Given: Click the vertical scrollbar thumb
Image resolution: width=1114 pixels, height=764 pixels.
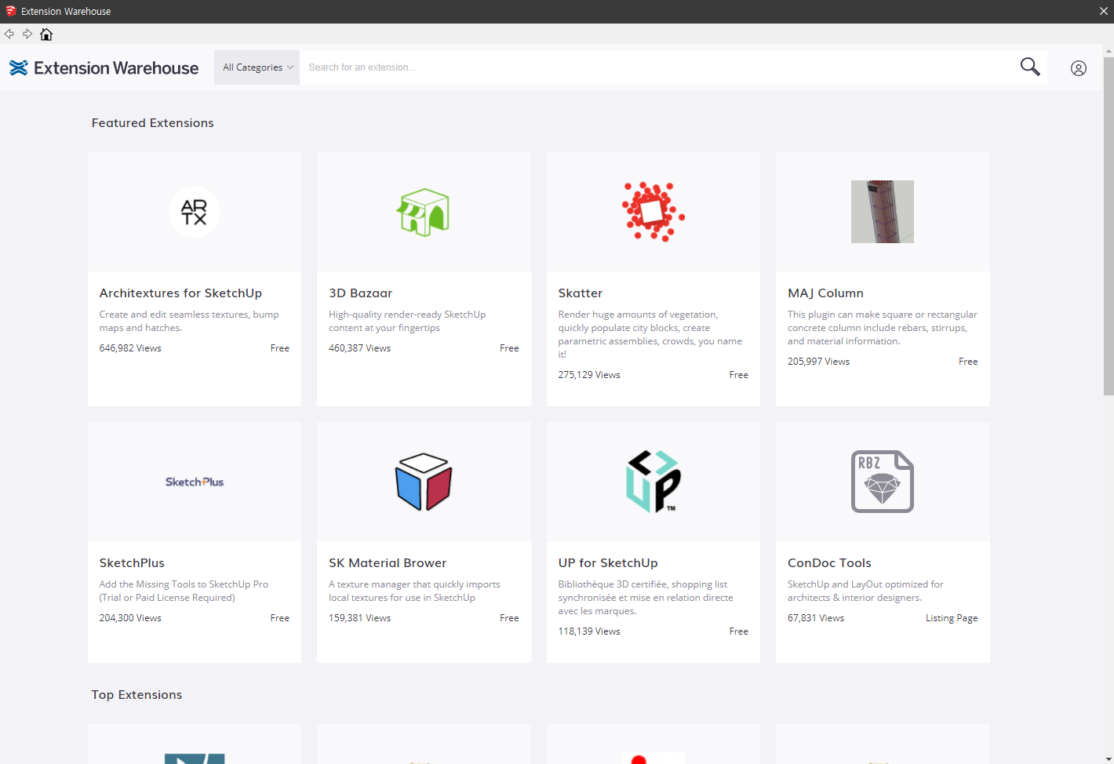Looking at the screenshot, I should click(x=1109, y=226).
